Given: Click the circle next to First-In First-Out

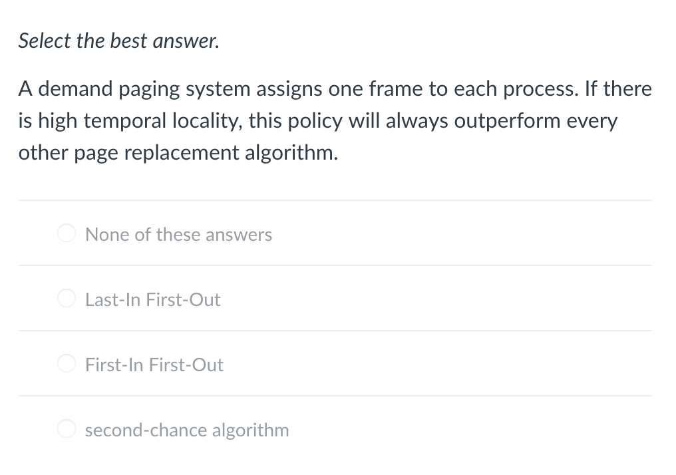Looking at the screenshot, I should pos(67,363).
